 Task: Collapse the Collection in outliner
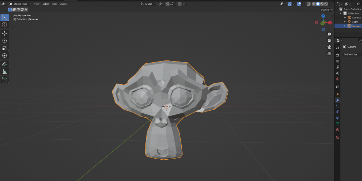click(x=341, y=13)
